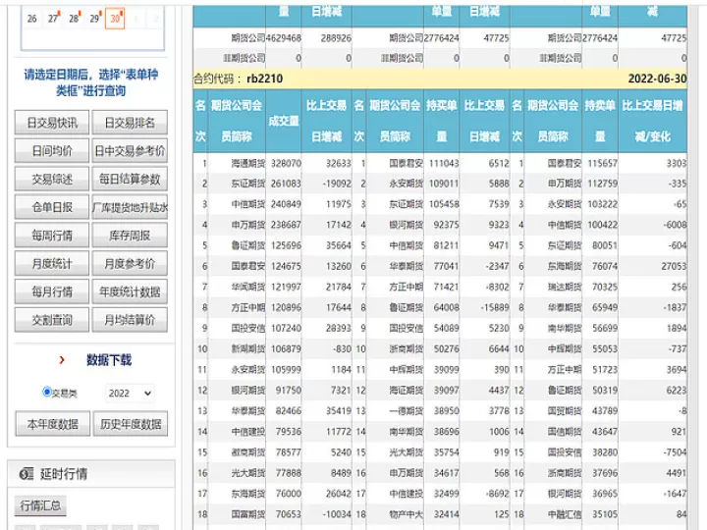Select date 28 in the calendar
The width and height of the screenshot is (707, 530).
tap(74, 19)
